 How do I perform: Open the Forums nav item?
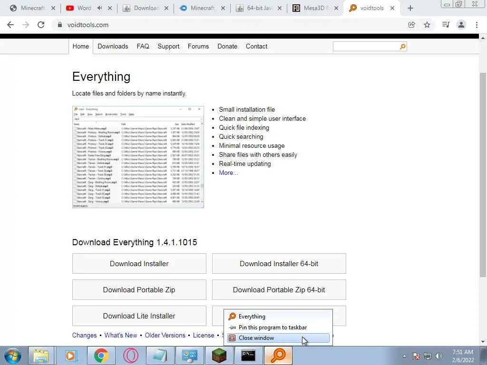click(198, 46)
